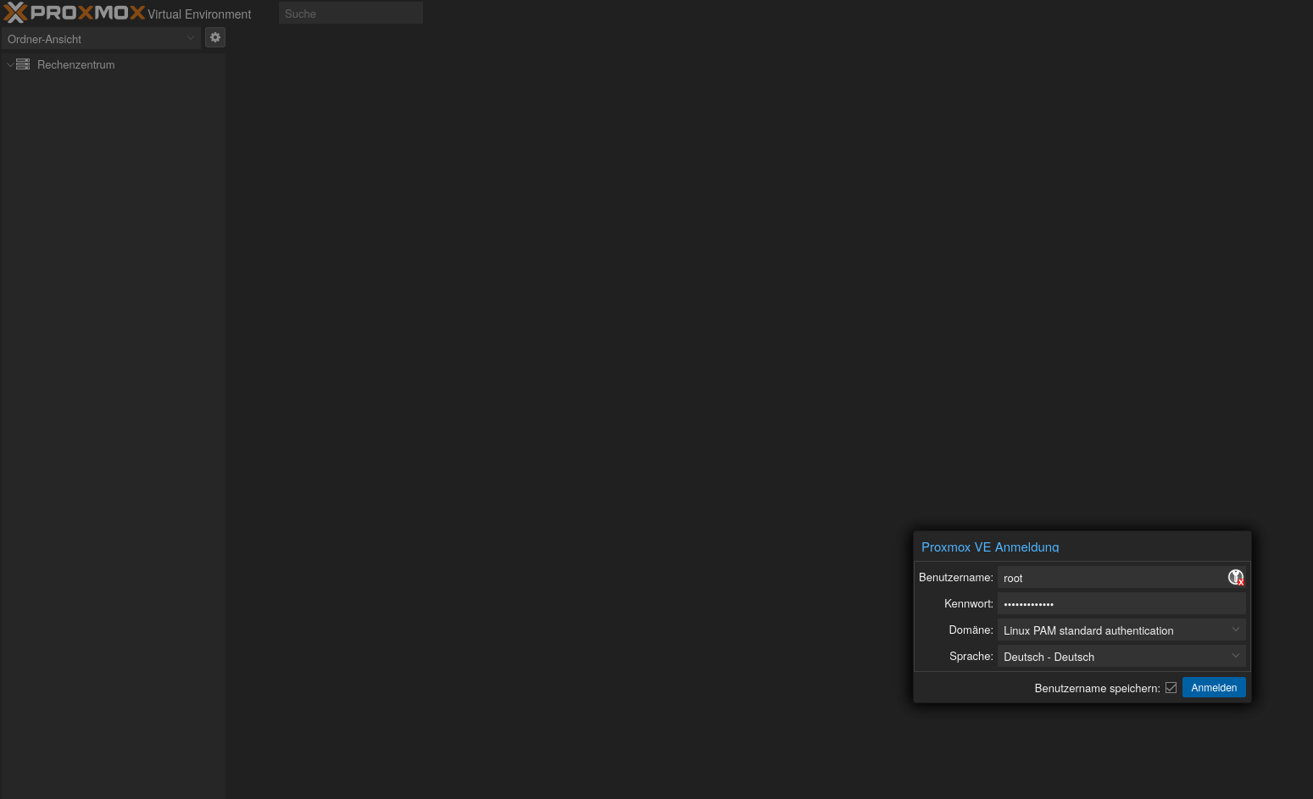
Task: Click the Domäne label text
Action: coord(971,630)
